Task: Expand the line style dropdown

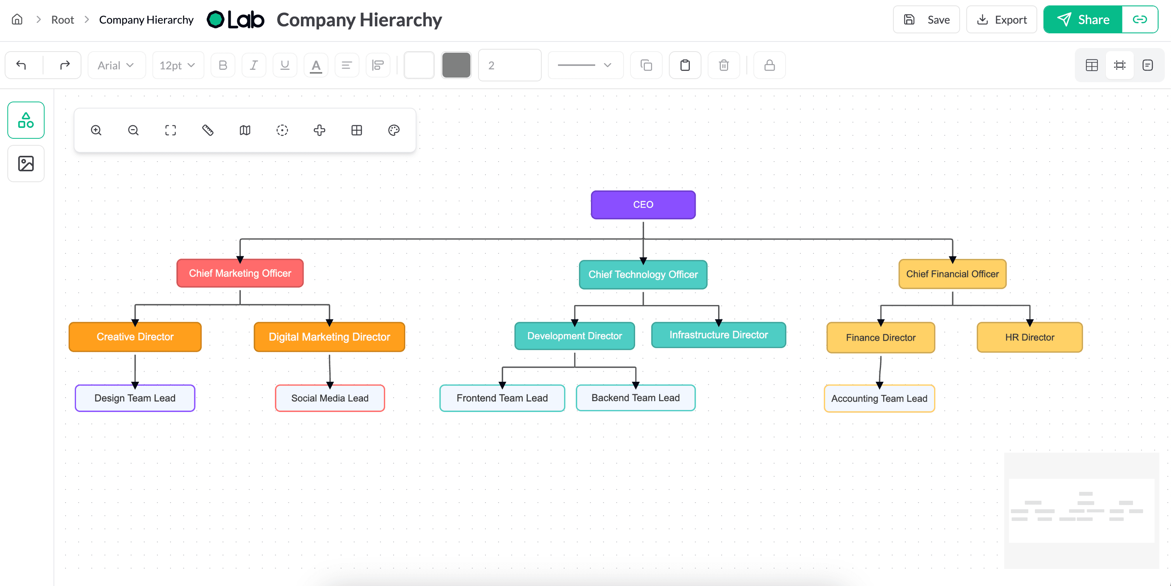Action: click(585, 65)
